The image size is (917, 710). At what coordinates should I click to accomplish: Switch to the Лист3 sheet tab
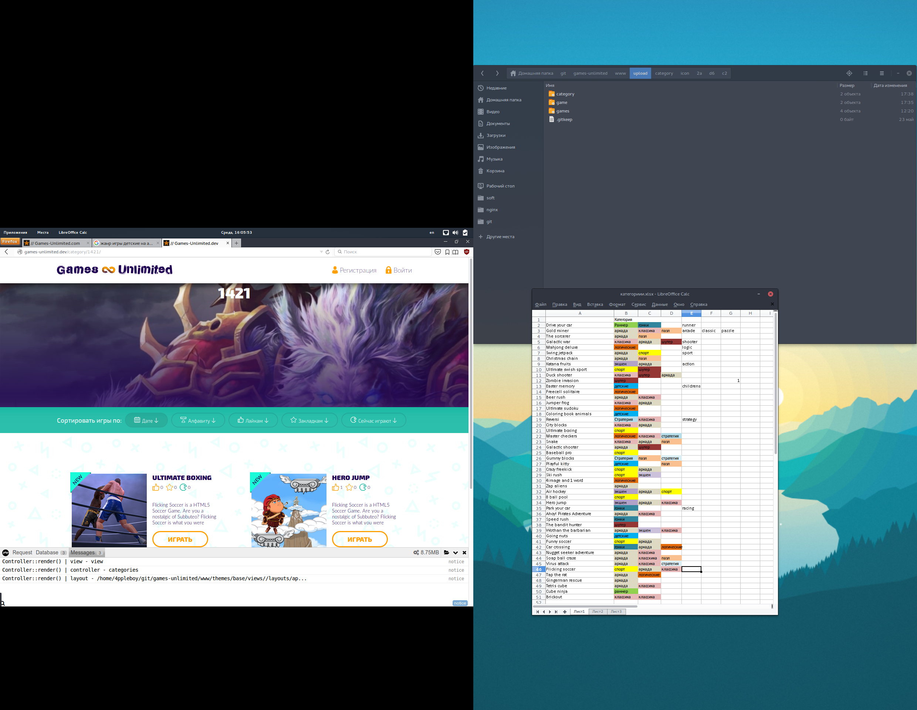(x=616, y=612)
